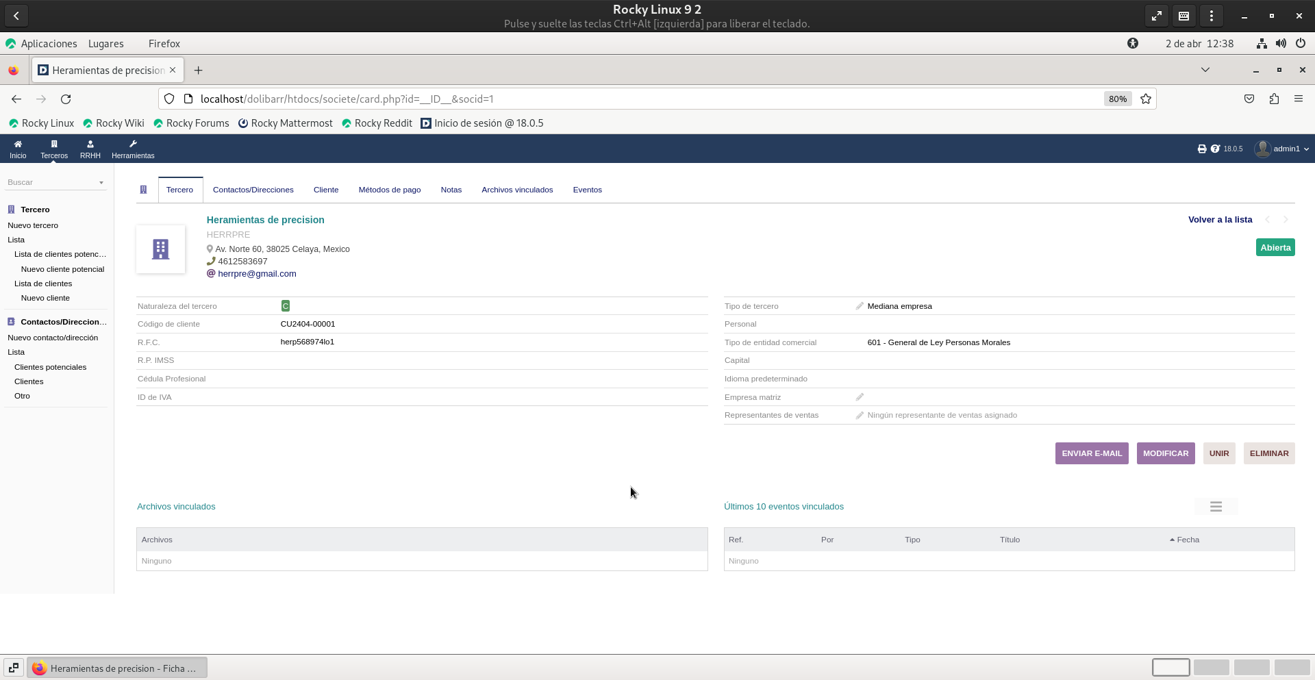This screenshot has width=1315, height=680.
Task: Edit Empresa matriz with pencil icon
Action: (x=860, y=397)
